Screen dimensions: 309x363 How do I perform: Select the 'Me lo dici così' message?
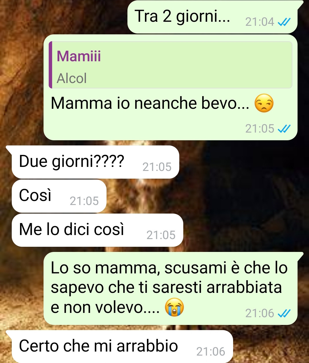click(97, 230)
